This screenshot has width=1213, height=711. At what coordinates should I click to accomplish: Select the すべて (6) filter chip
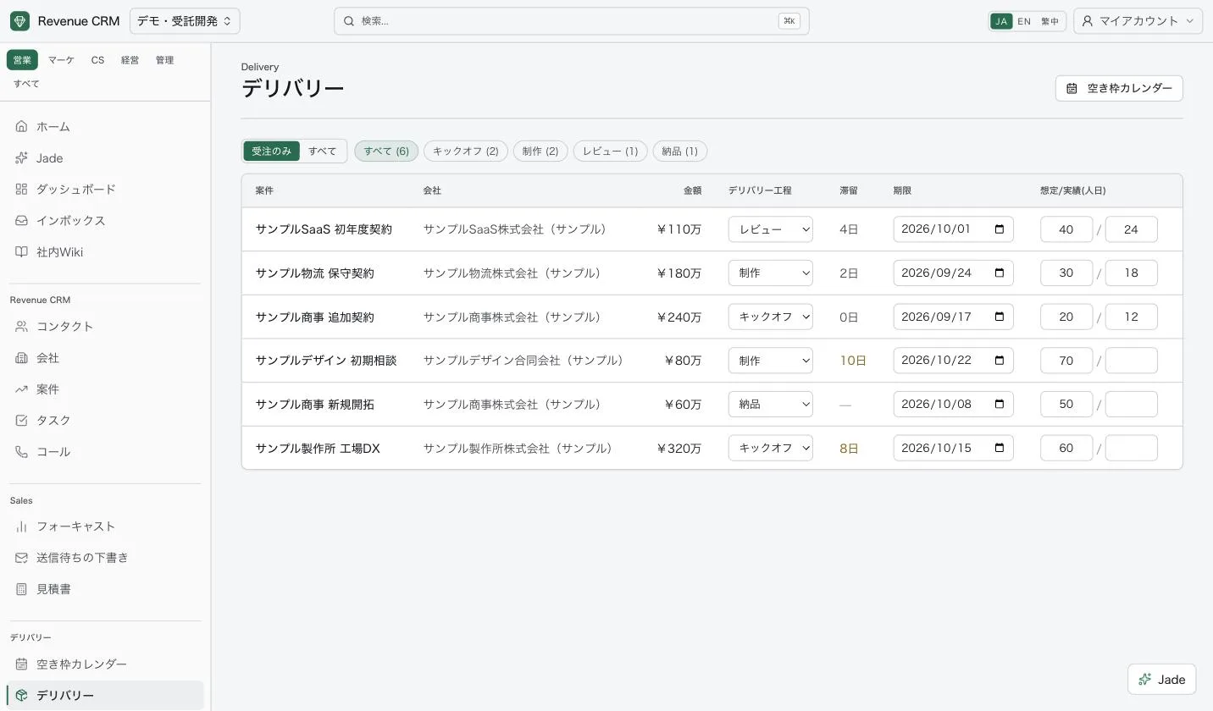point(386,152)
